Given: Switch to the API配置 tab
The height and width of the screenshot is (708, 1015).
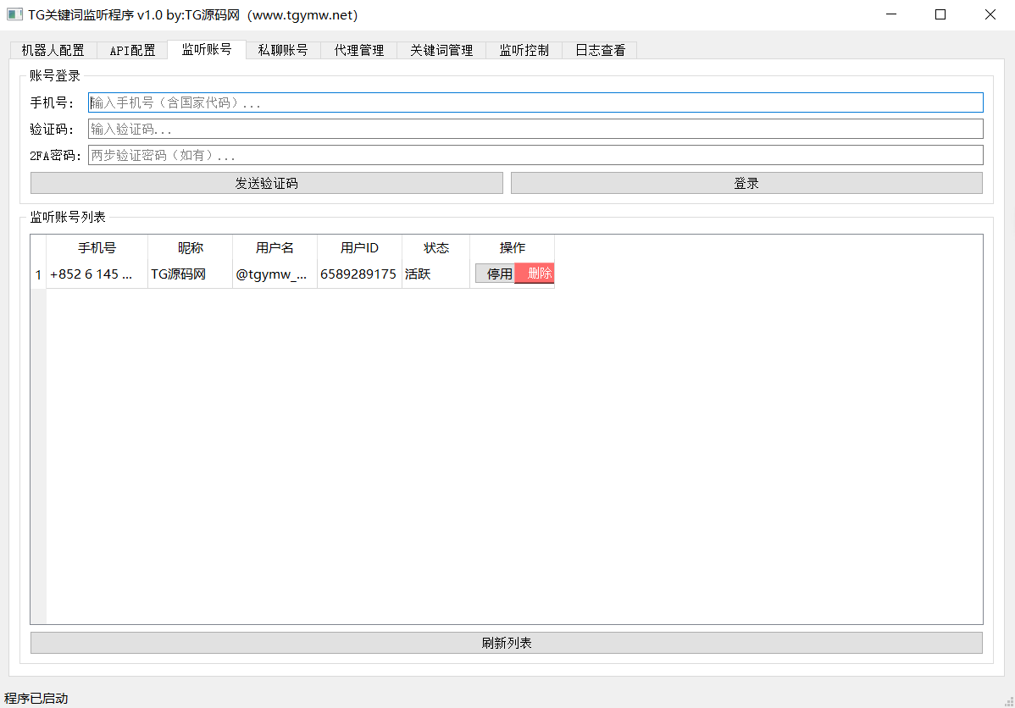Looking at the screenshot, I should tap(132, 51).
